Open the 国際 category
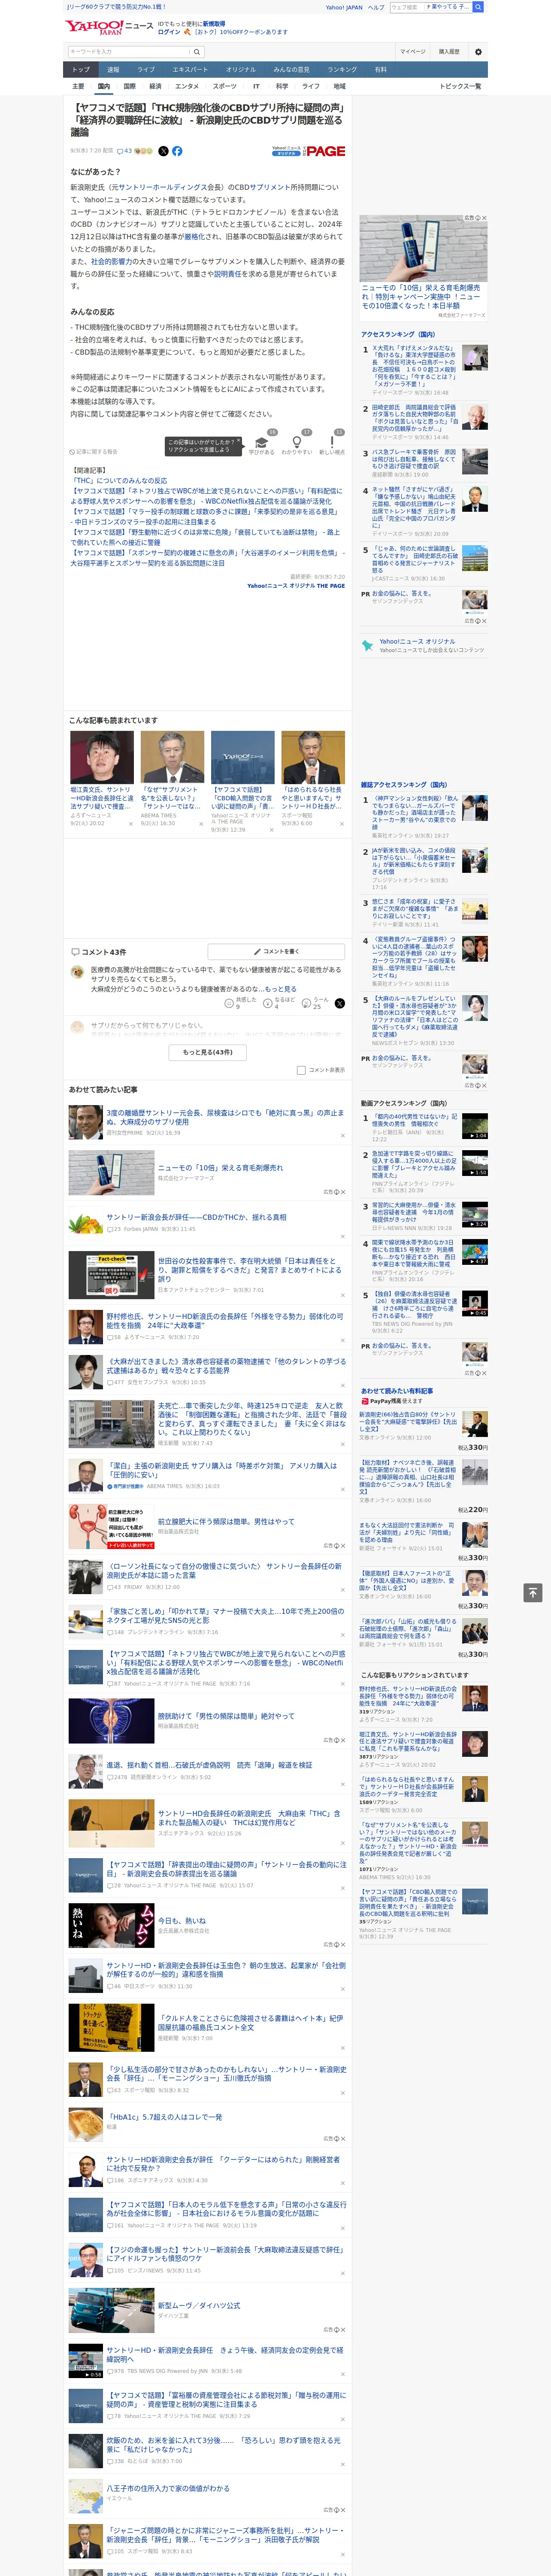Viewport: 551px width, 2576px height. coord(130,86)
